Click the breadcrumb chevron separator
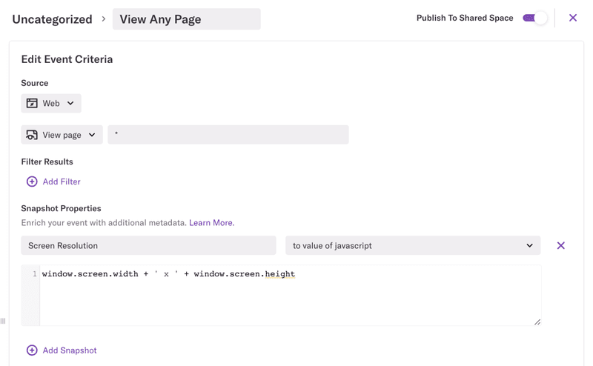Screen dimensions: 593x366 pos(103,19)
